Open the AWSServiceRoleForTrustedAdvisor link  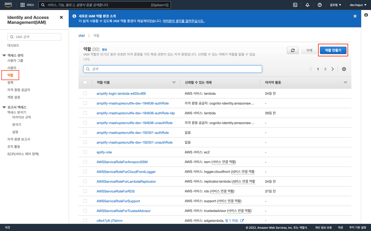pyautogui.click(x=124, y=211)
